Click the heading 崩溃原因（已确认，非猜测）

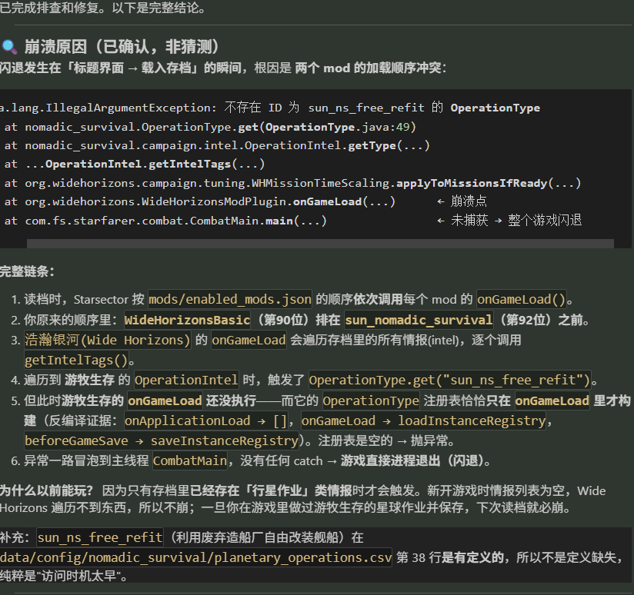click(122, 47)
